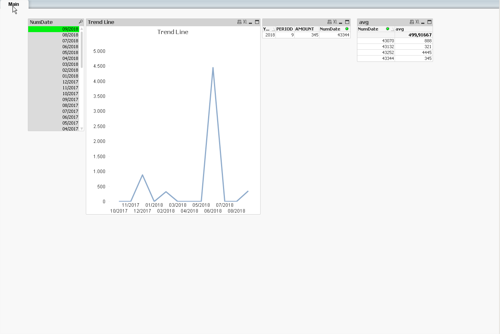Image resolution: width=500 pixels, height=334 pixels.
Task: Select 43344 in the avg table
Action: [376, 58]
